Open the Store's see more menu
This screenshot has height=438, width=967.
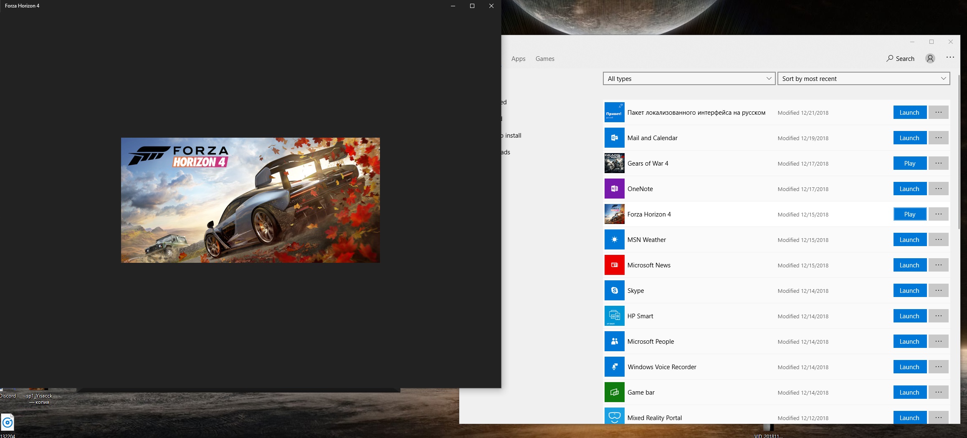pos(950,57)
